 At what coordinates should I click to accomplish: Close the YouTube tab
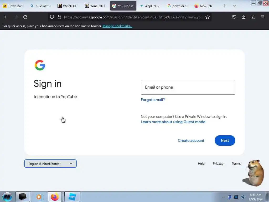tap(132, 6)
